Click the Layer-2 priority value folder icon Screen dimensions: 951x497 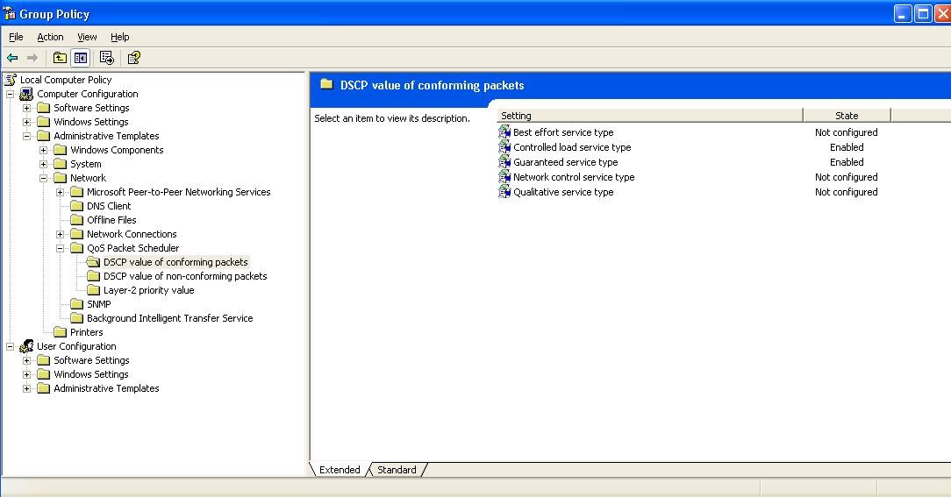pyautogui.click(x=93, y=290)
